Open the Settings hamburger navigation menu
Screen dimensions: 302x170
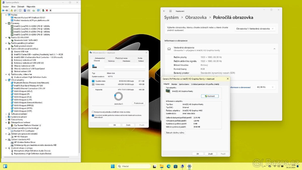click(170, 11)
